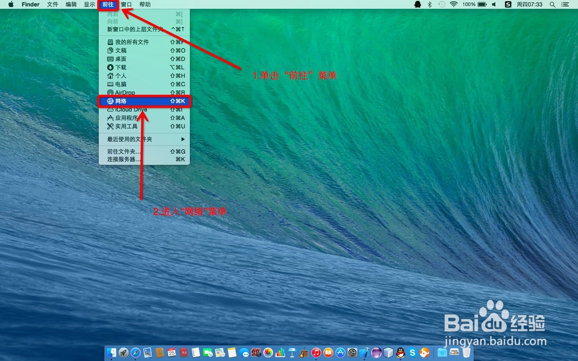Open the 文件 menu
The height and width of the screenshot is (361, 578).
pyautogui.click(x=53, y=5)
